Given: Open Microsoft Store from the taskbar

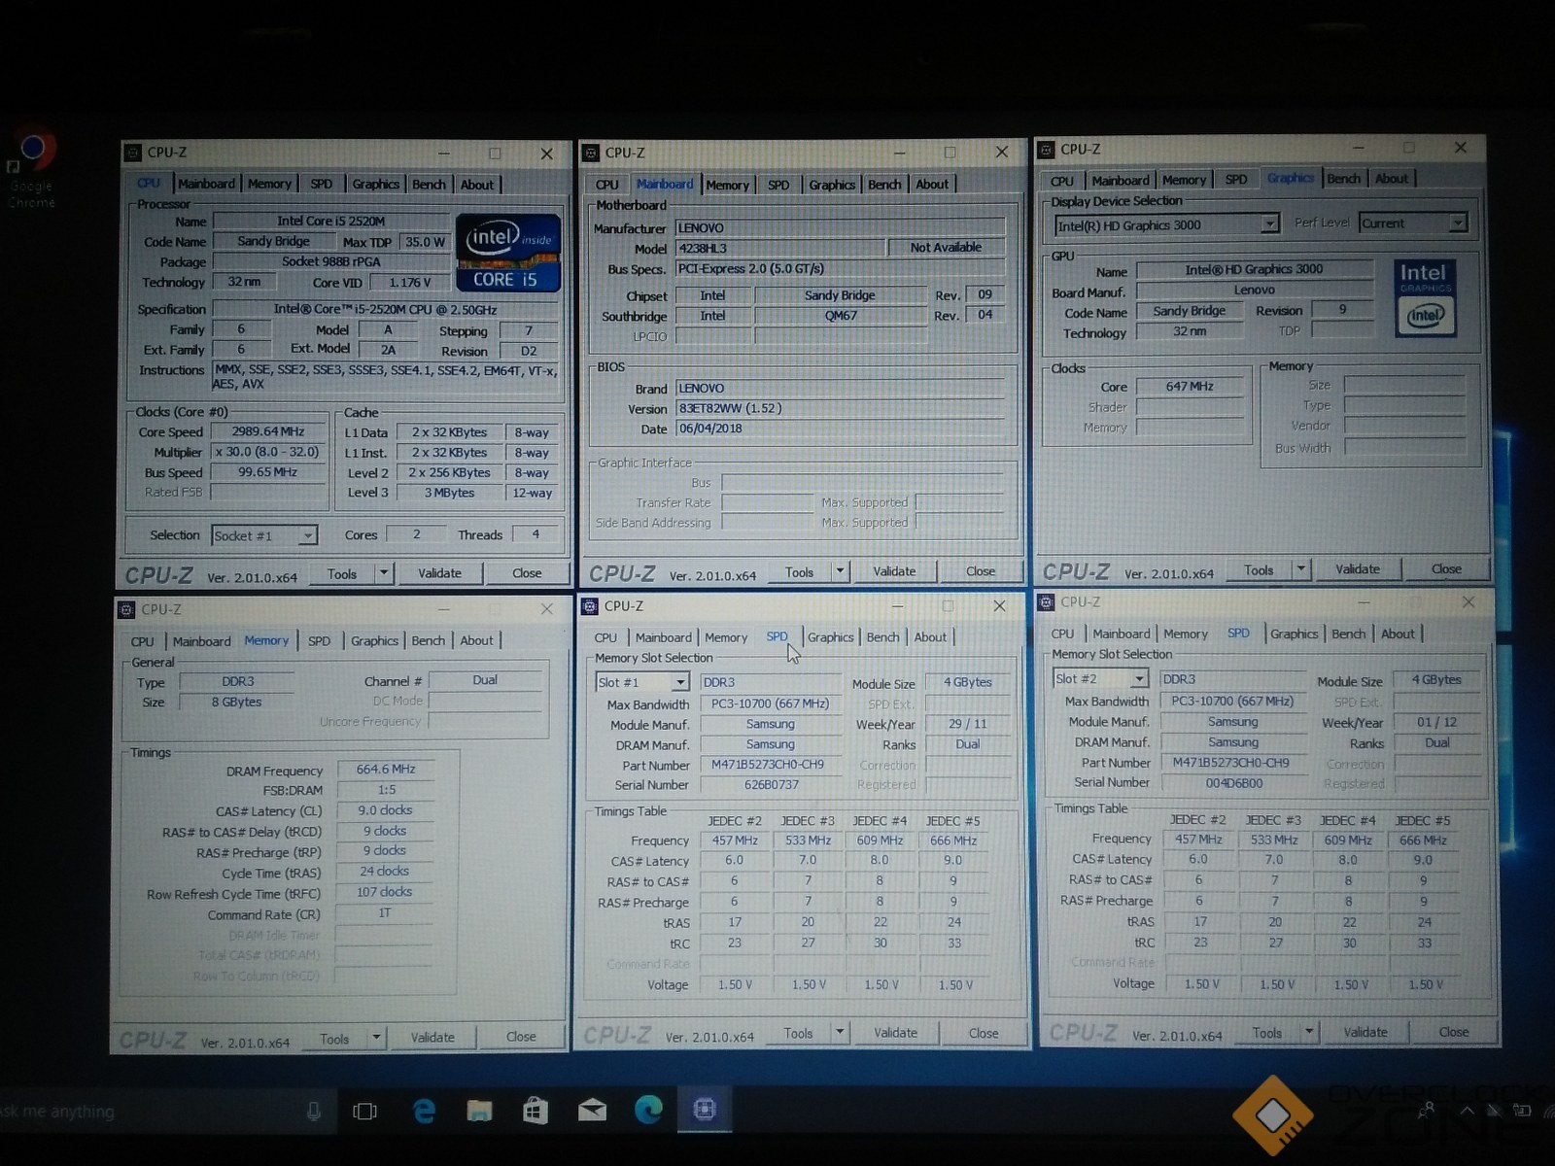Looking at the screenshot, I should 535,1111.
